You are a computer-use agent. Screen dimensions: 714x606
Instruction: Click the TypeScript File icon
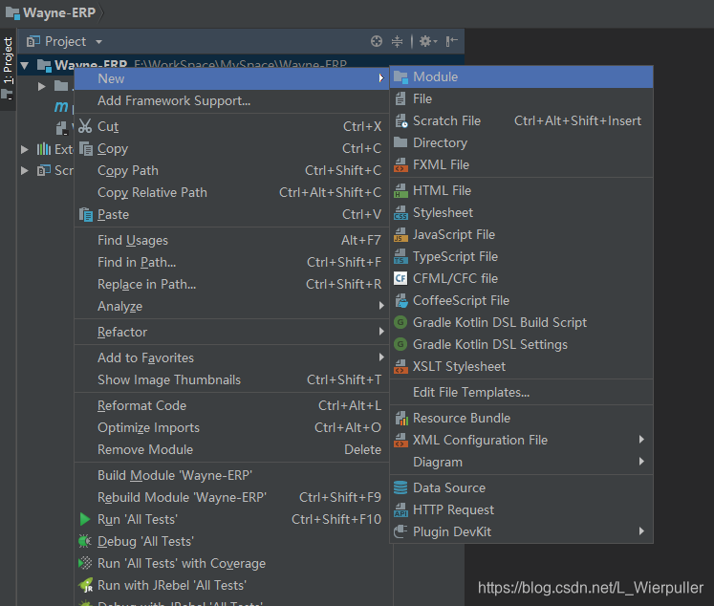coord(400,257)
